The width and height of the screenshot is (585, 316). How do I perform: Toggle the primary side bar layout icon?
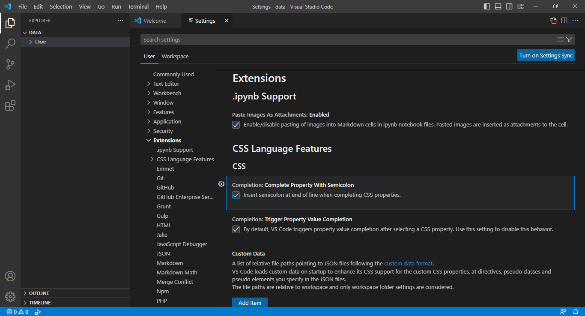pyautogui.click(x=487, y=6)
